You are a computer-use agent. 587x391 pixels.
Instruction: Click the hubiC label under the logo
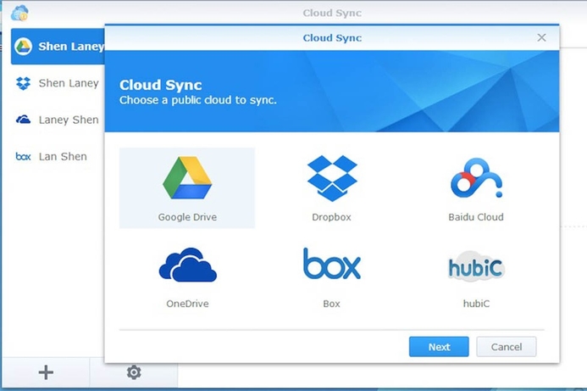[x=476, y=304]
